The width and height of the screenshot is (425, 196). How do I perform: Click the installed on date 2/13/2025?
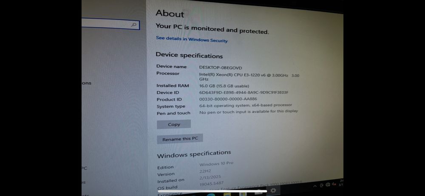coord(210,178)
